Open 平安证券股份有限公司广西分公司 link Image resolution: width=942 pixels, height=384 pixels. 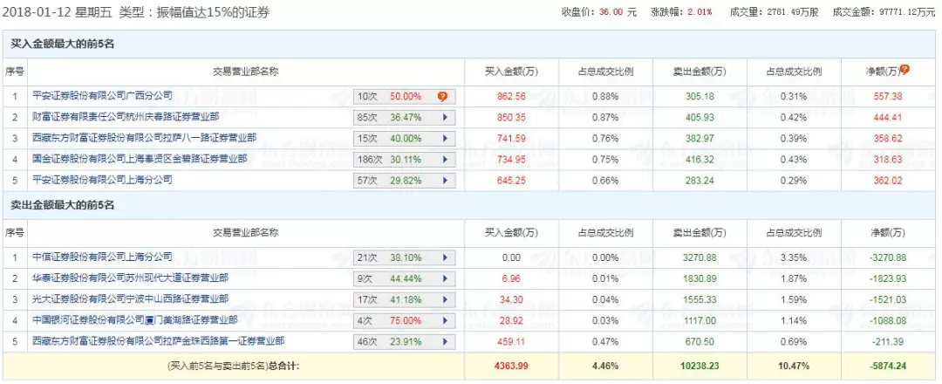[103, 95]
